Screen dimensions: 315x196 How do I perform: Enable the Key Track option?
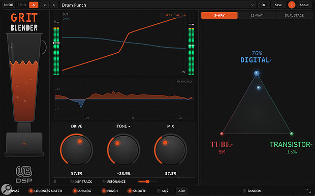tap(72, 182)
